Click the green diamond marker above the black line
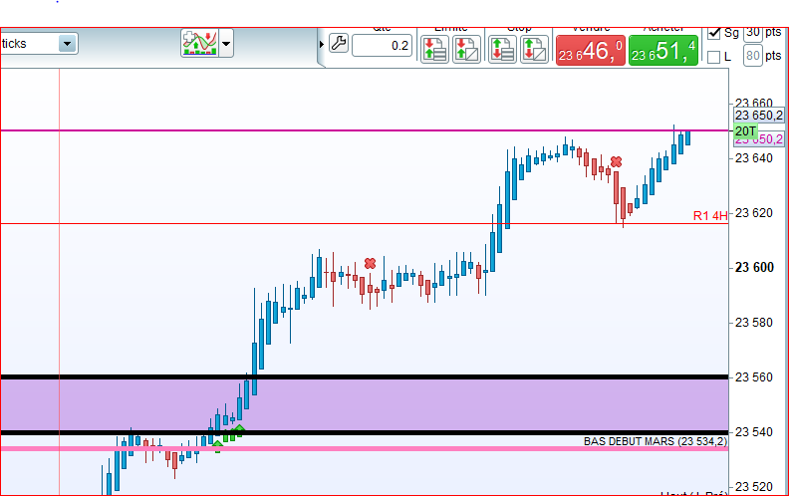 pyautogui.click(x=239, y=429)
